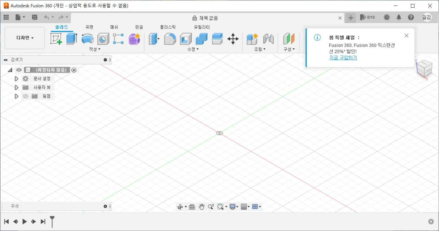Collapse the root (저장되지 않음) tree node

pyautogui.click(x=10, y=70)
